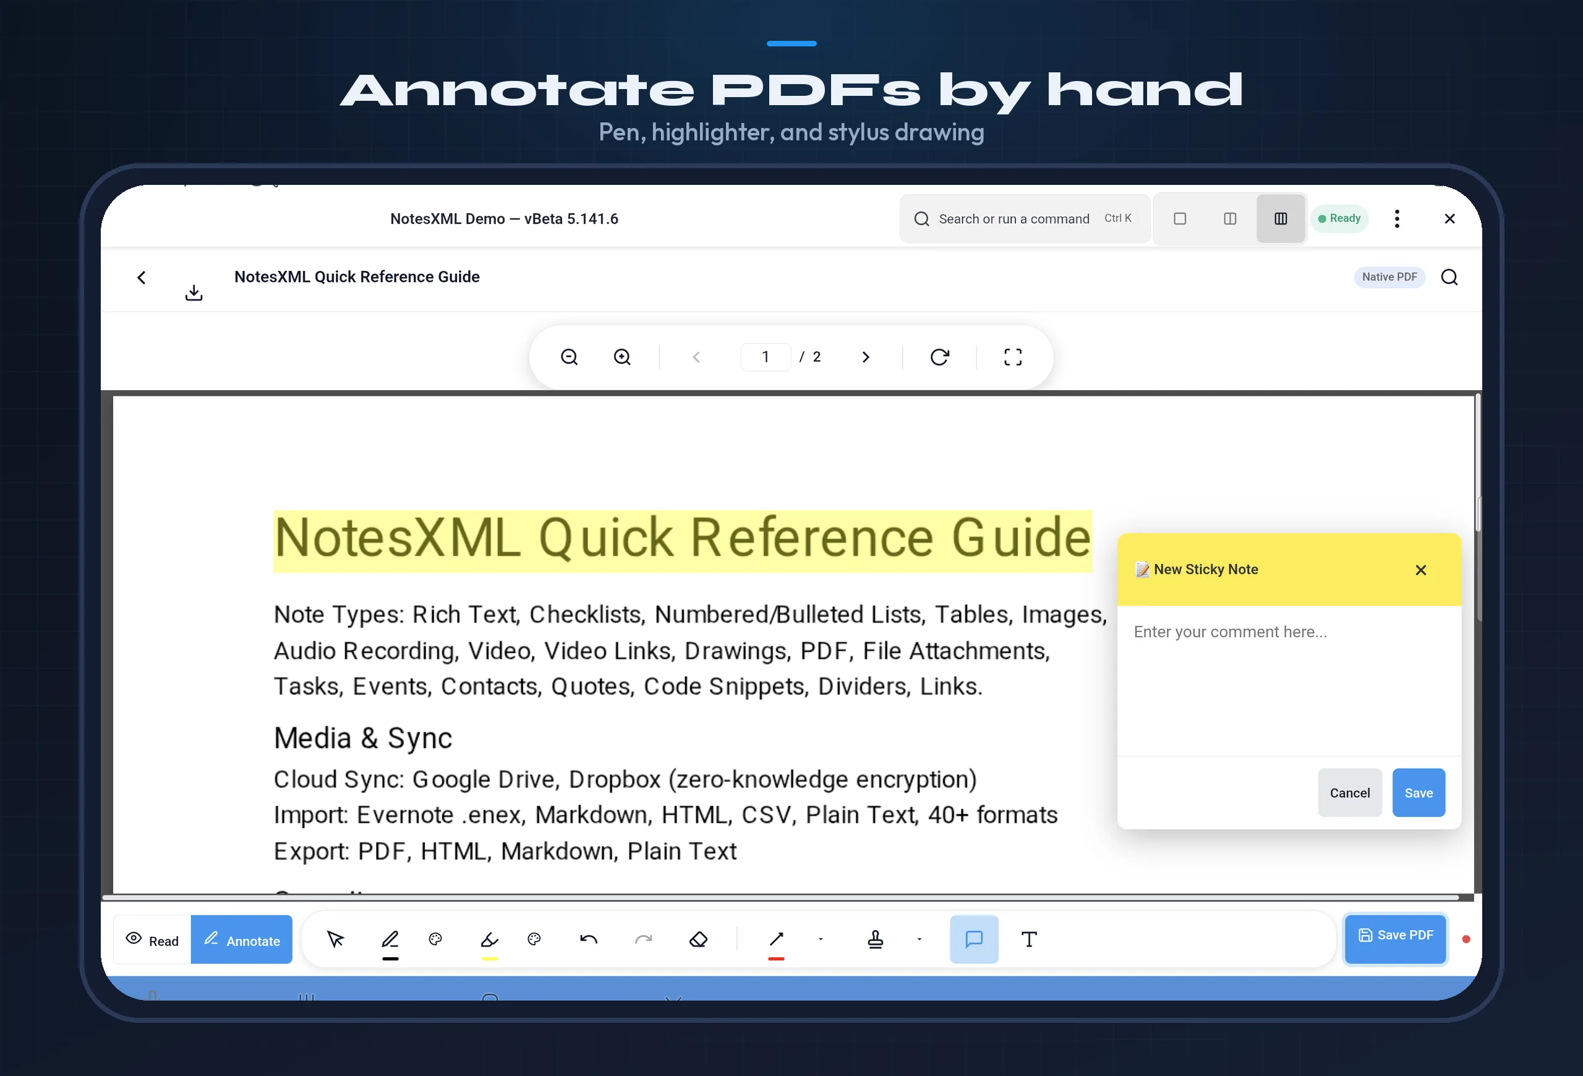Open the three-dot more options menu
The image size is (1583, 1076).
point(1397,219)
